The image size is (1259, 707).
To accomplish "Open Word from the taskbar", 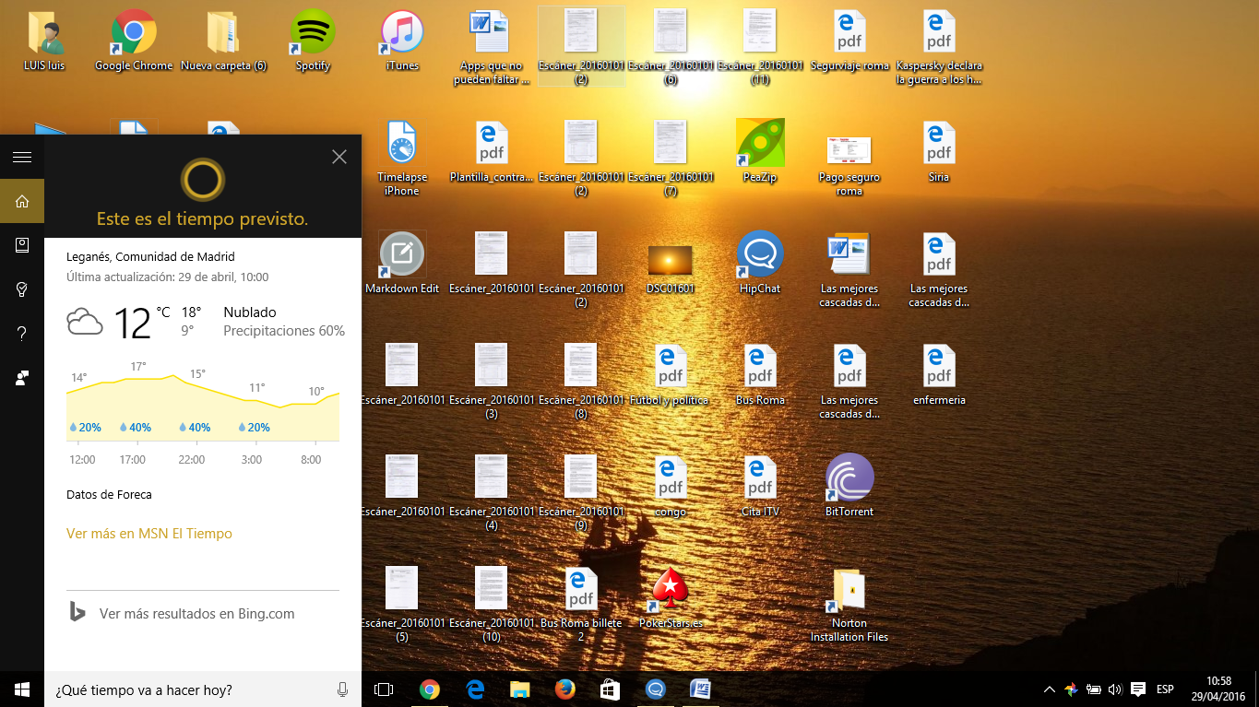I will click(701, 689).
